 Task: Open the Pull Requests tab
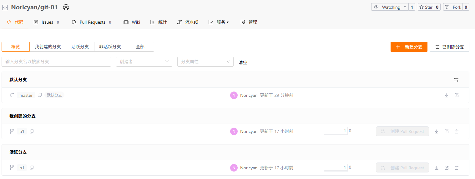pos(91,22)
